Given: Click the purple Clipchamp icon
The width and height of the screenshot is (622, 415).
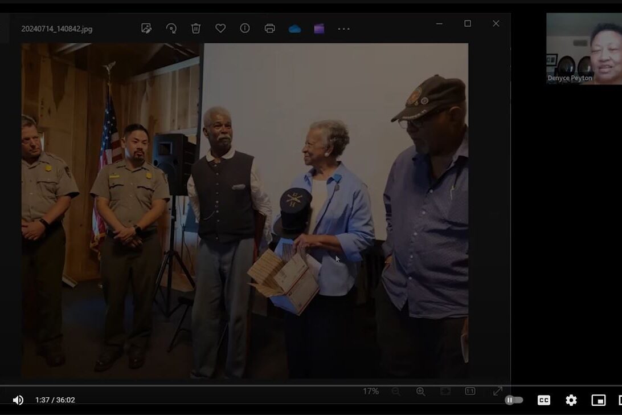Looking at the screenshot, I should tap(319, 29).
